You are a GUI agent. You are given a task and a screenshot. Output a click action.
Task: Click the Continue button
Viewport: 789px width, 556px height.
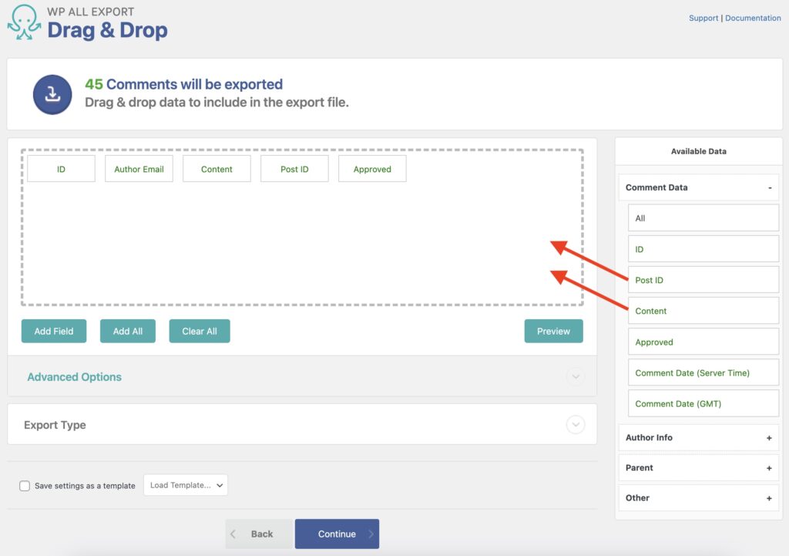coord(337,533)
